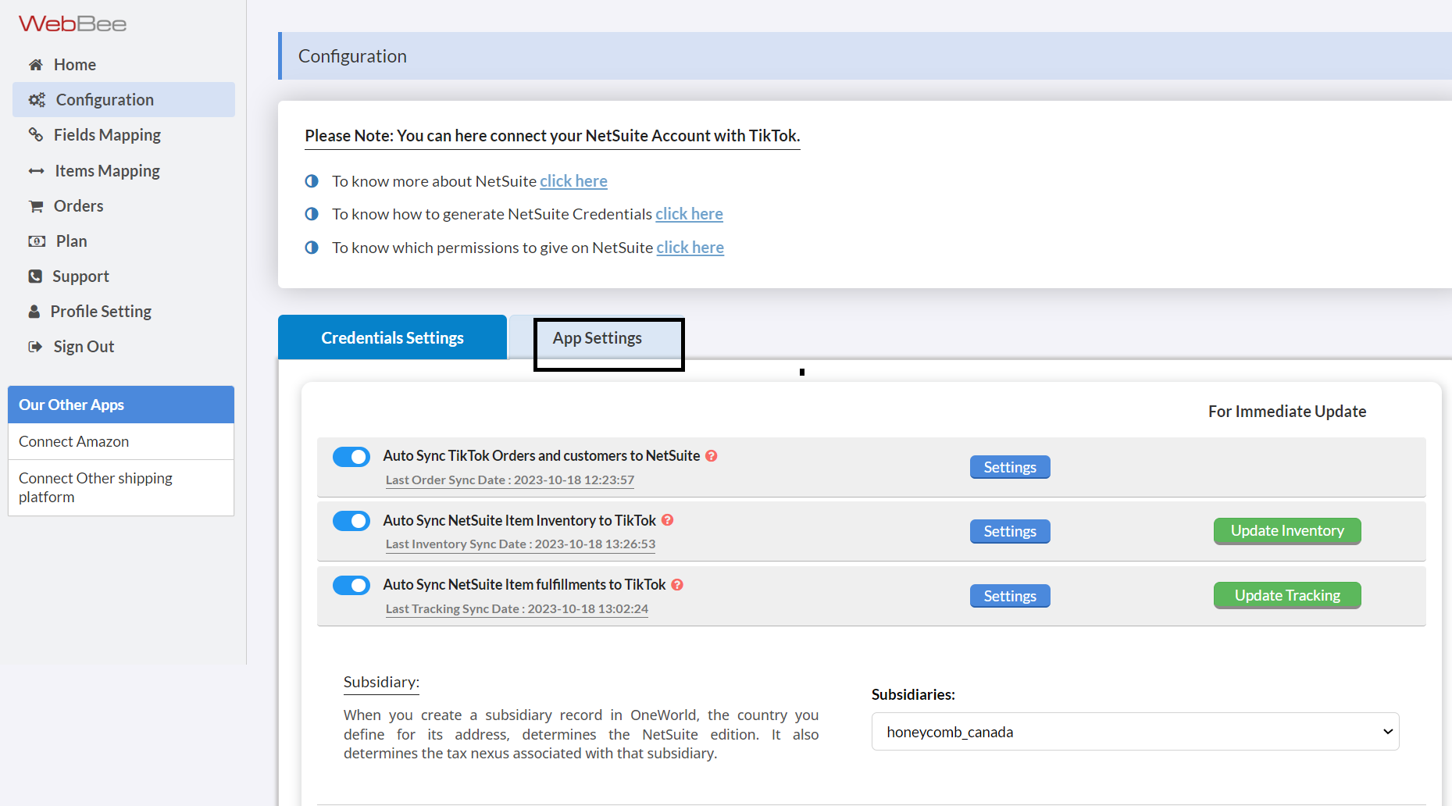Turn off Auto Sync Item fulfillments switch

tap(351, 586)
